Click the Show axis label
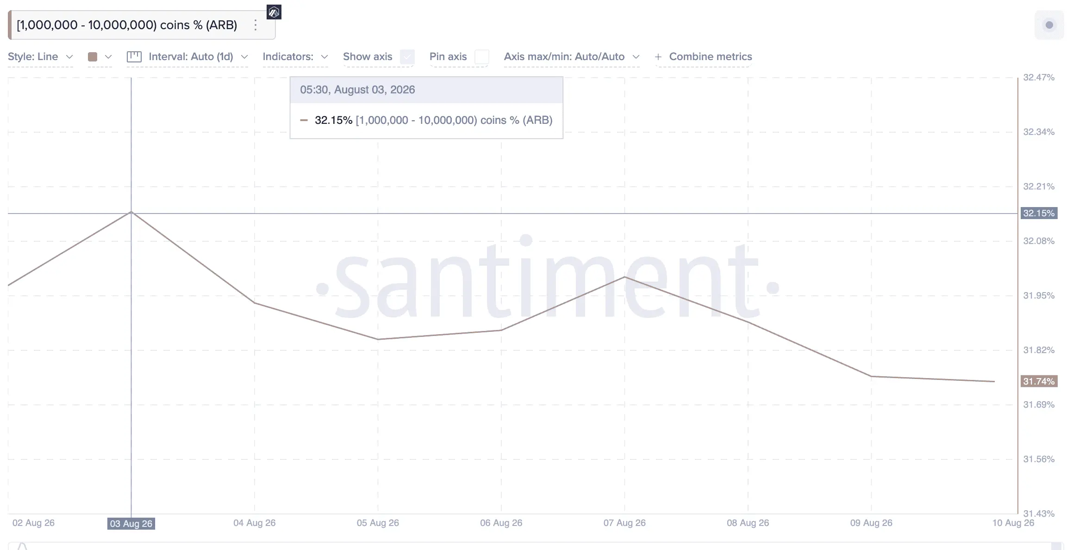 368,57
